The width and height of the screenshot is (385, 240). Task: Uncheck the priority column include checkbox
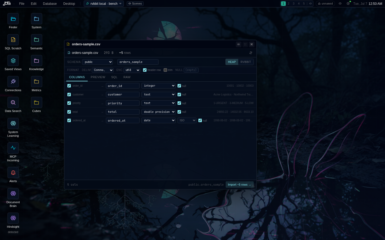point(69,103)
